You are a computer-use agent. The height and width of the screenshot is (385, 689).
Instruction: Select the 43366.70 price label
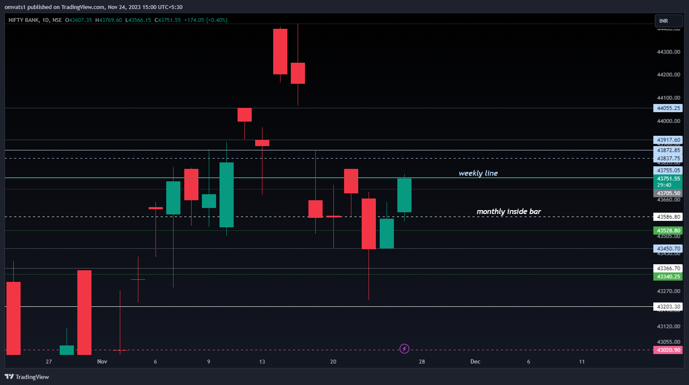pos(668,269)
